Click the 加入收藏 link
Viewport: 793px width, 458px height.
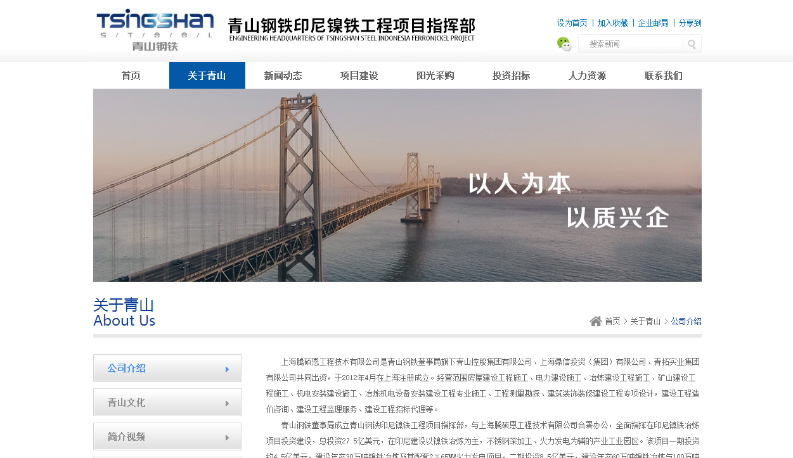613,23
